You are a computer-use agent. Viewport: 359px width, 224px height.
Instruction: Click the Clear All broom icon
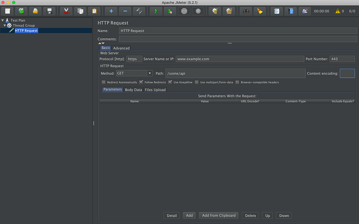tap(259, 11)
